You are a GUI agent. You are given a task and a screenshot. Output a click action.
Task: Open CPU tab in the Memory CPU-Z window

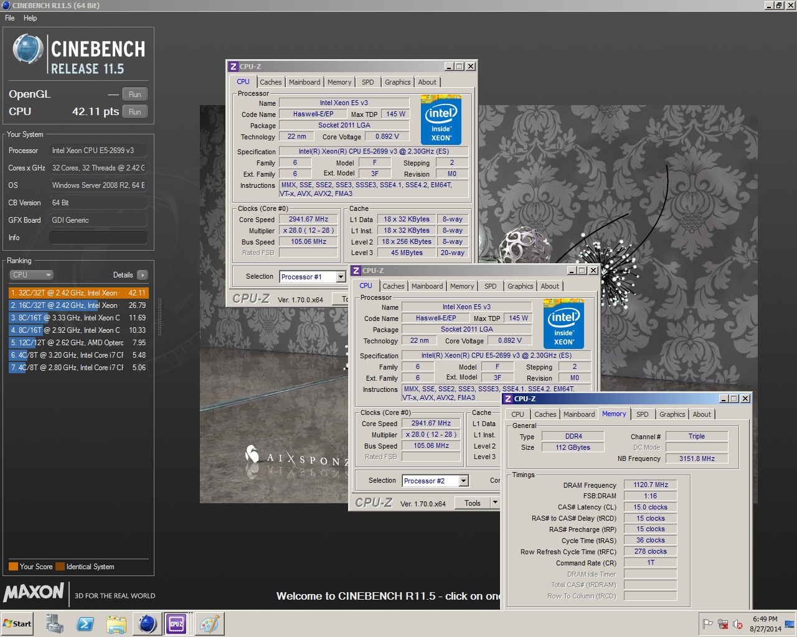point(517,414)
